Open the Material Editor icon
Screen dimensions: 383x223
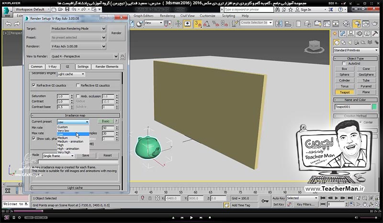pyautogui.click(x=346, y=24)
